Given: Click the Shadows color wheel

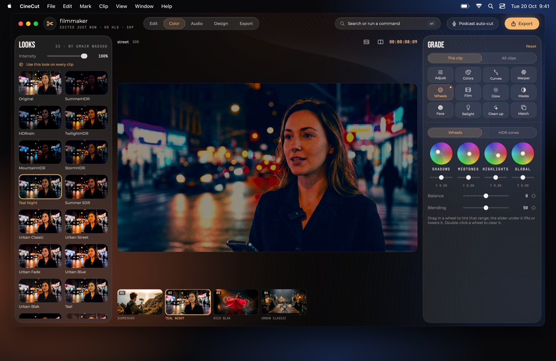Looking at the screenshot, I should coord(441,153).
